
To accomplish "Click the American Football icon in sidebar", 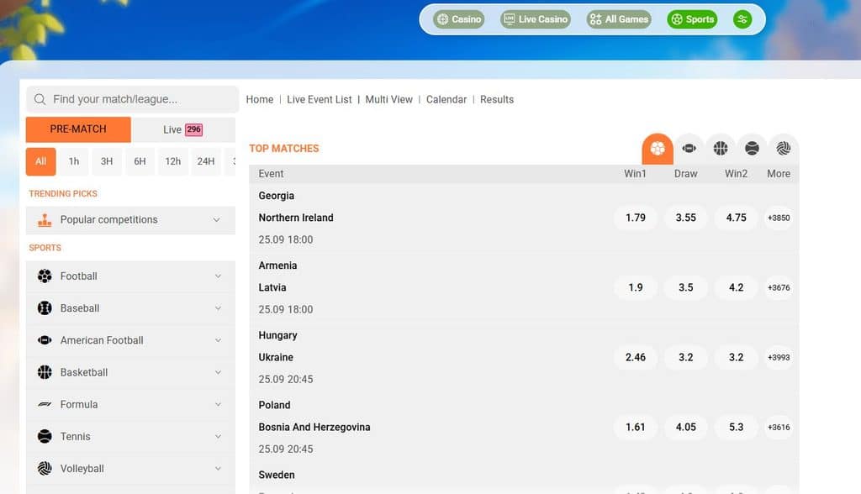I will [x=45, y=340].
